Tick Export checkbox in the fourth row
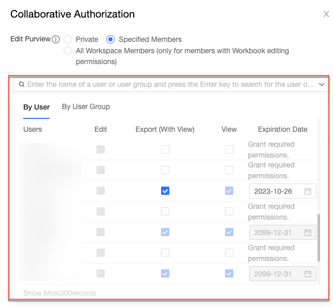The image size is (333, 307). click(165, 211)
